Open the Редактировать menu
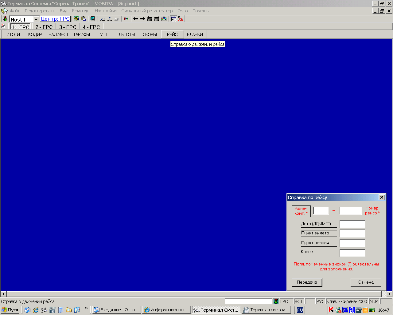The width and height of the screenshot is (393, 315). pos(40,11)
